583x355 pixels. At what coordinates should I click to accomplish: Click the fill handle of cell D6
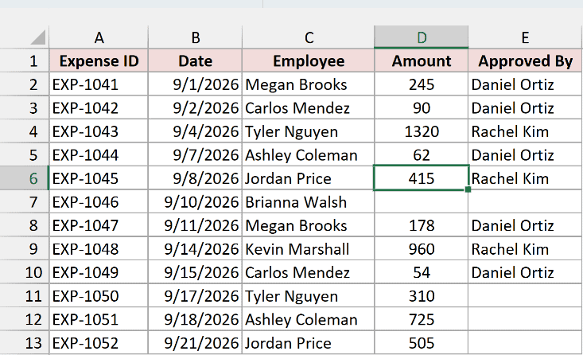pyautogui.click(x=468, y=189)
